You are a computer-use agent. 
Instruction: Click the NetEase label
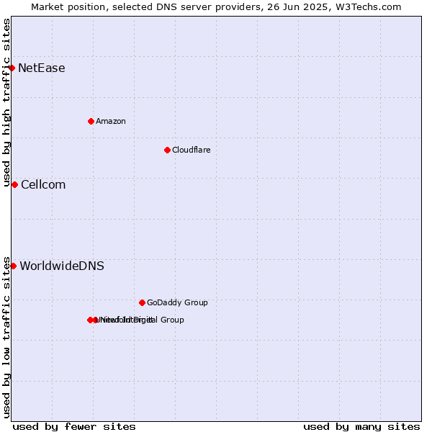coord(42,68)
